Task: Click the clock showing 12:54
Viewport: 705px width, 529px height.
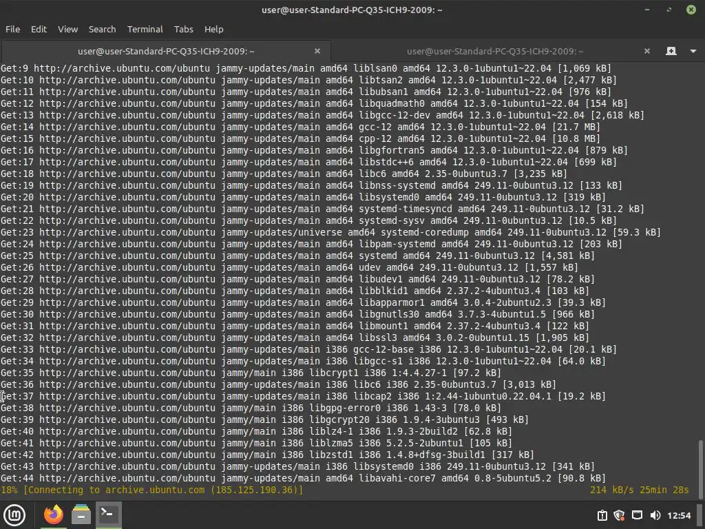Action: coord(679,515)
